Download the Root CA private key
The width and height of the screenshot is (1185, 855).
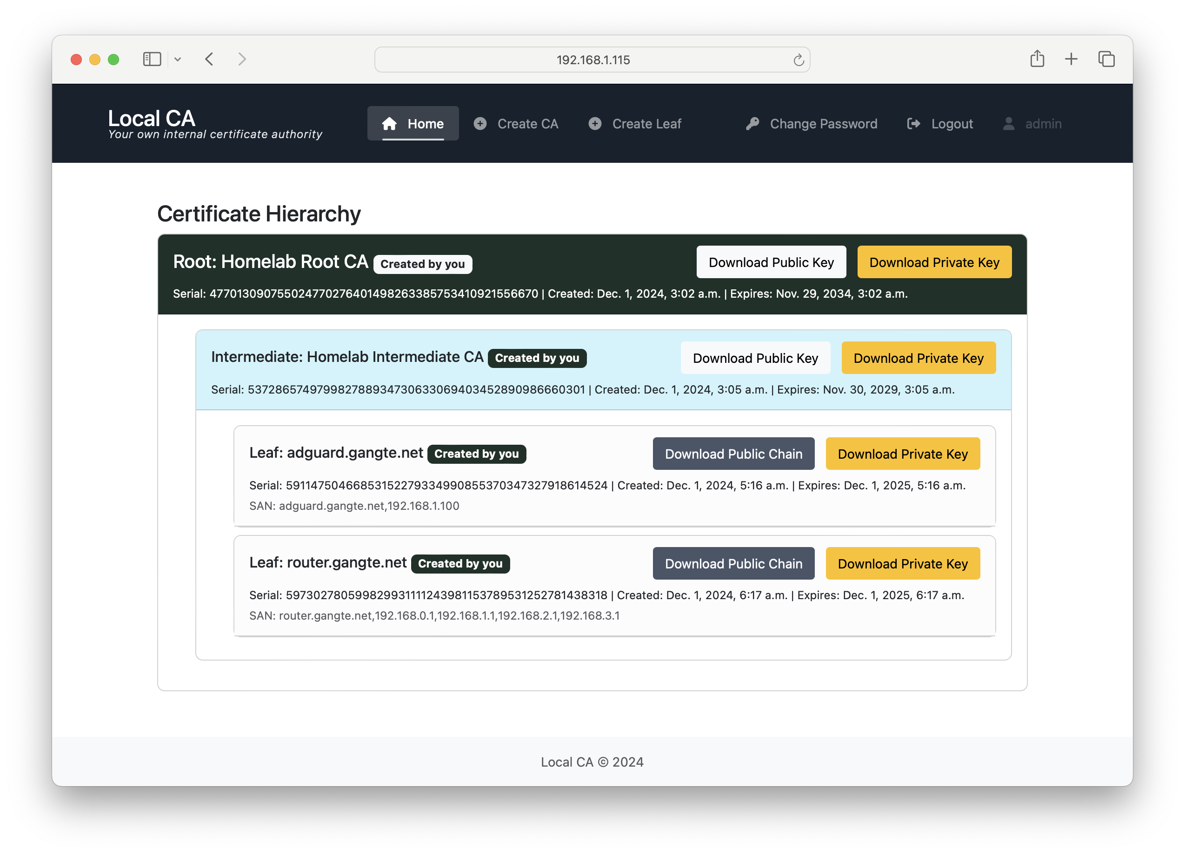pos(934,262)
